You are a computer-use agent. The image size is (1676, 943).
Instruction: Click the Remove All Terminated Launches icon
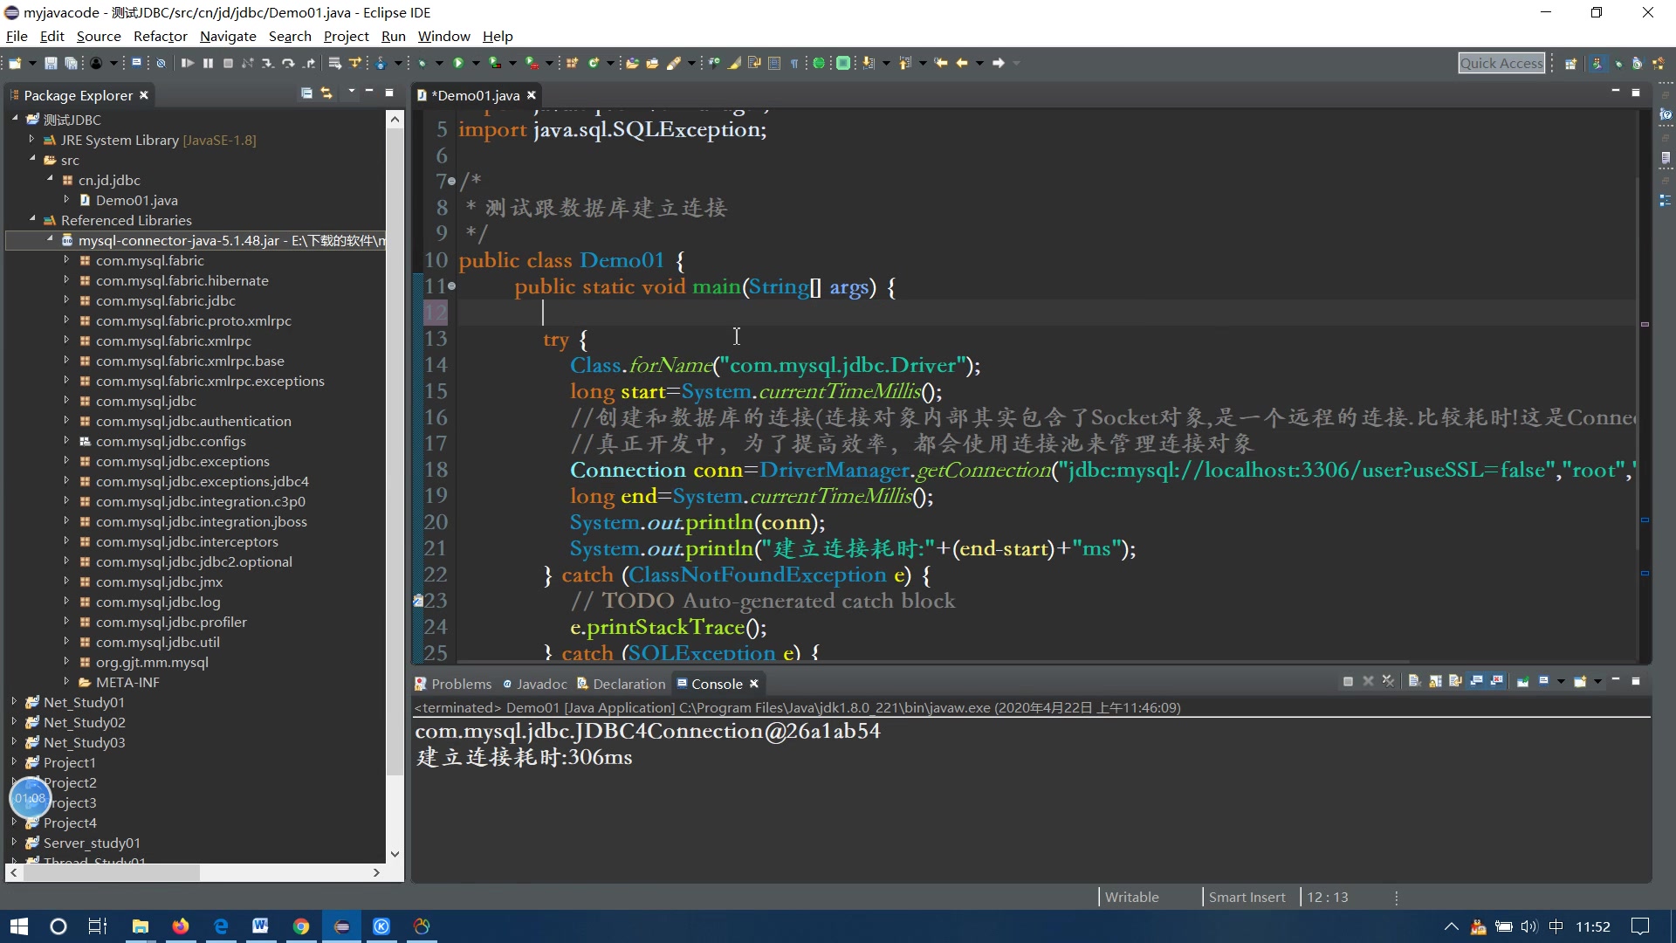coord(1388,681)
